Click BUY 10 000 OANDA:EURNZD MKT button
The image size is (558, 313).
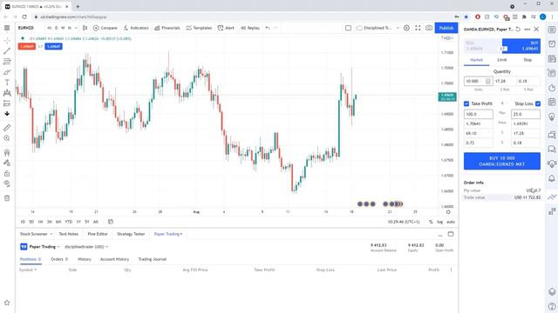click(502, 161)
